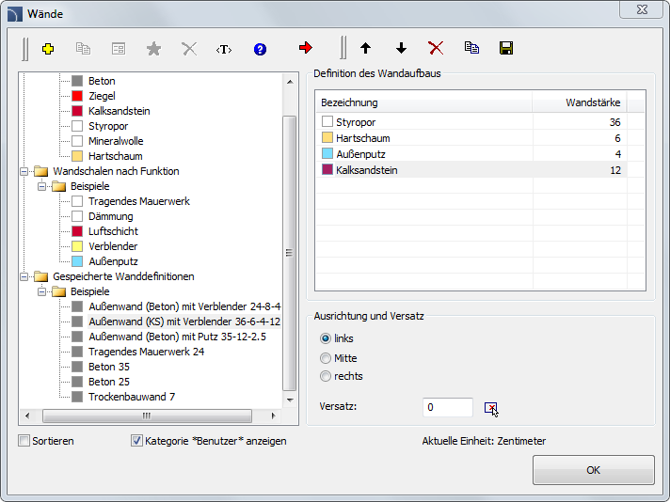670x502 pixels.
Task: Click the Wandstärke column header
Action: (579, 102)
